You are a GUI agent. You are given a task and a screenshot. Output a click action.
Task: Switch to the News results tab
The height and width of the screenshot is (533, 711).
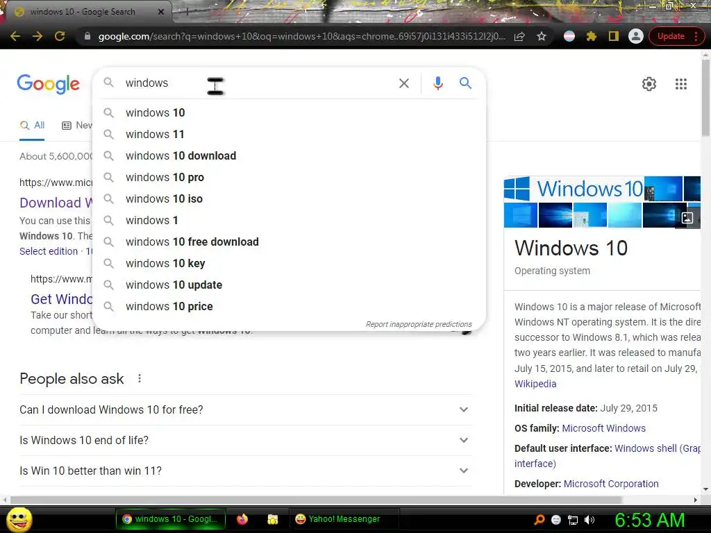tap(76, 126)
